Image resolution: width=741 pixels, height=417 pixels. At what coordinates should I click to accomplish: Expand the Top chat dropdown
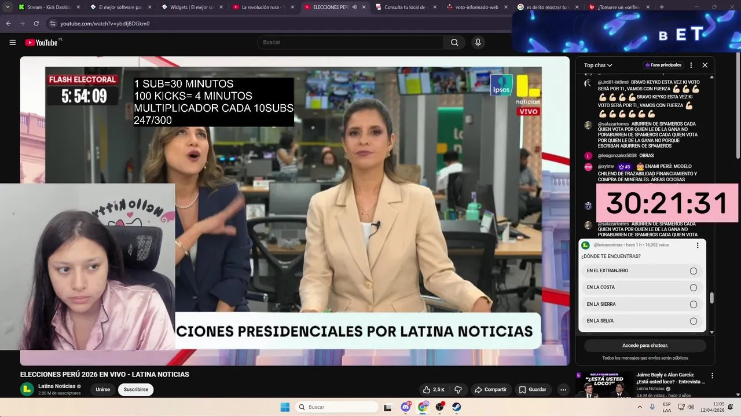point(598,65)
